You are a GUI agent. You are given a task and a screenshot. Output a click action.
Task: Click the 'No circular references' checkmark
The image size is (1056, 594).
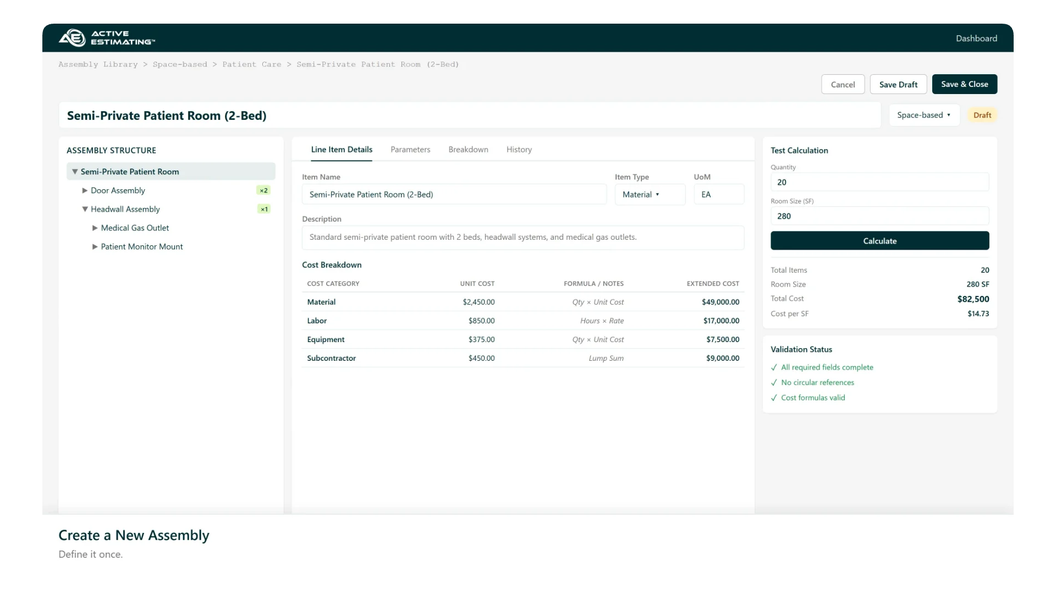pyautogui.click(x=774, y=383)
